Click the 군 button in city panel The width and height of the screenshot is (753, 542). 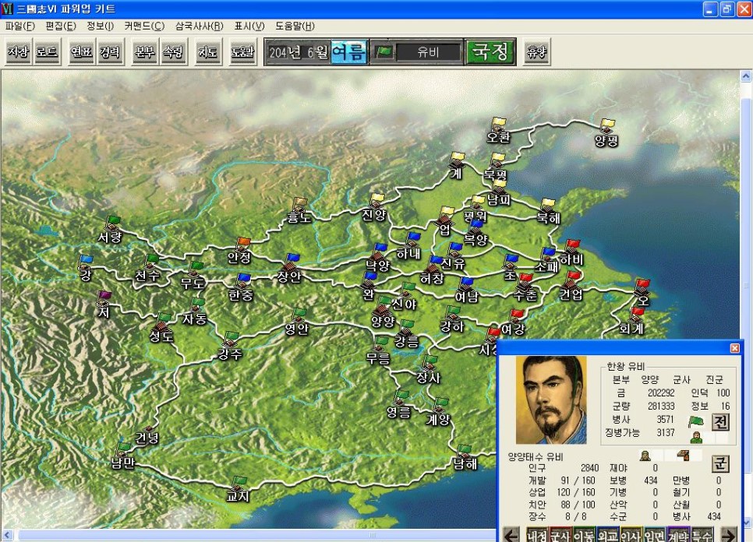pos(719,464)
